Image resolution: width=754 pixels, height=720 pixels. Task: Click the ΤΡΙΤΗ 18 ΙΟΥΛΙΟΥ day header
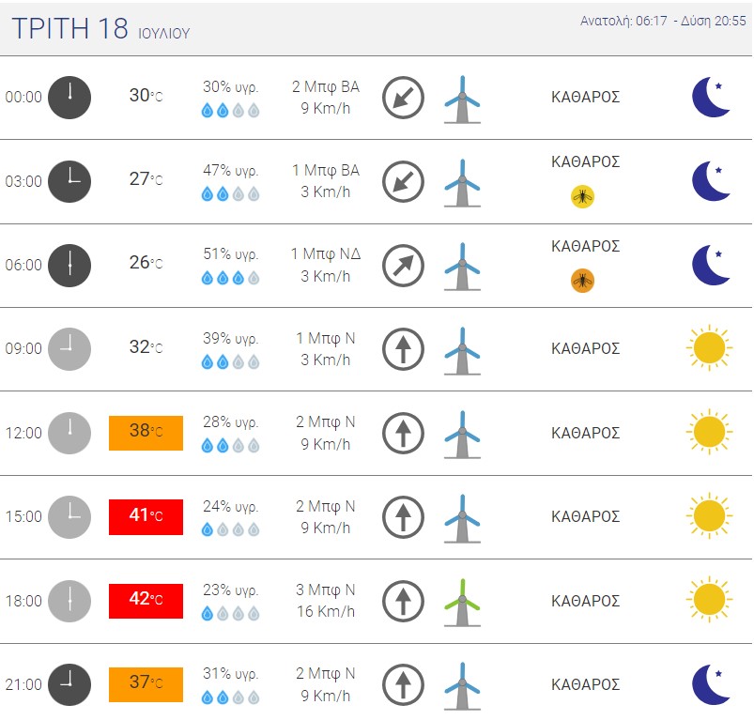(x=101, y=29)
